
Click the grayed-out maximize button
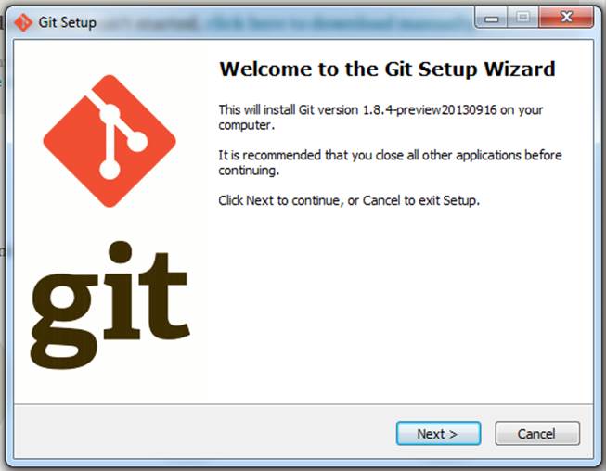(x=522, y=18)
